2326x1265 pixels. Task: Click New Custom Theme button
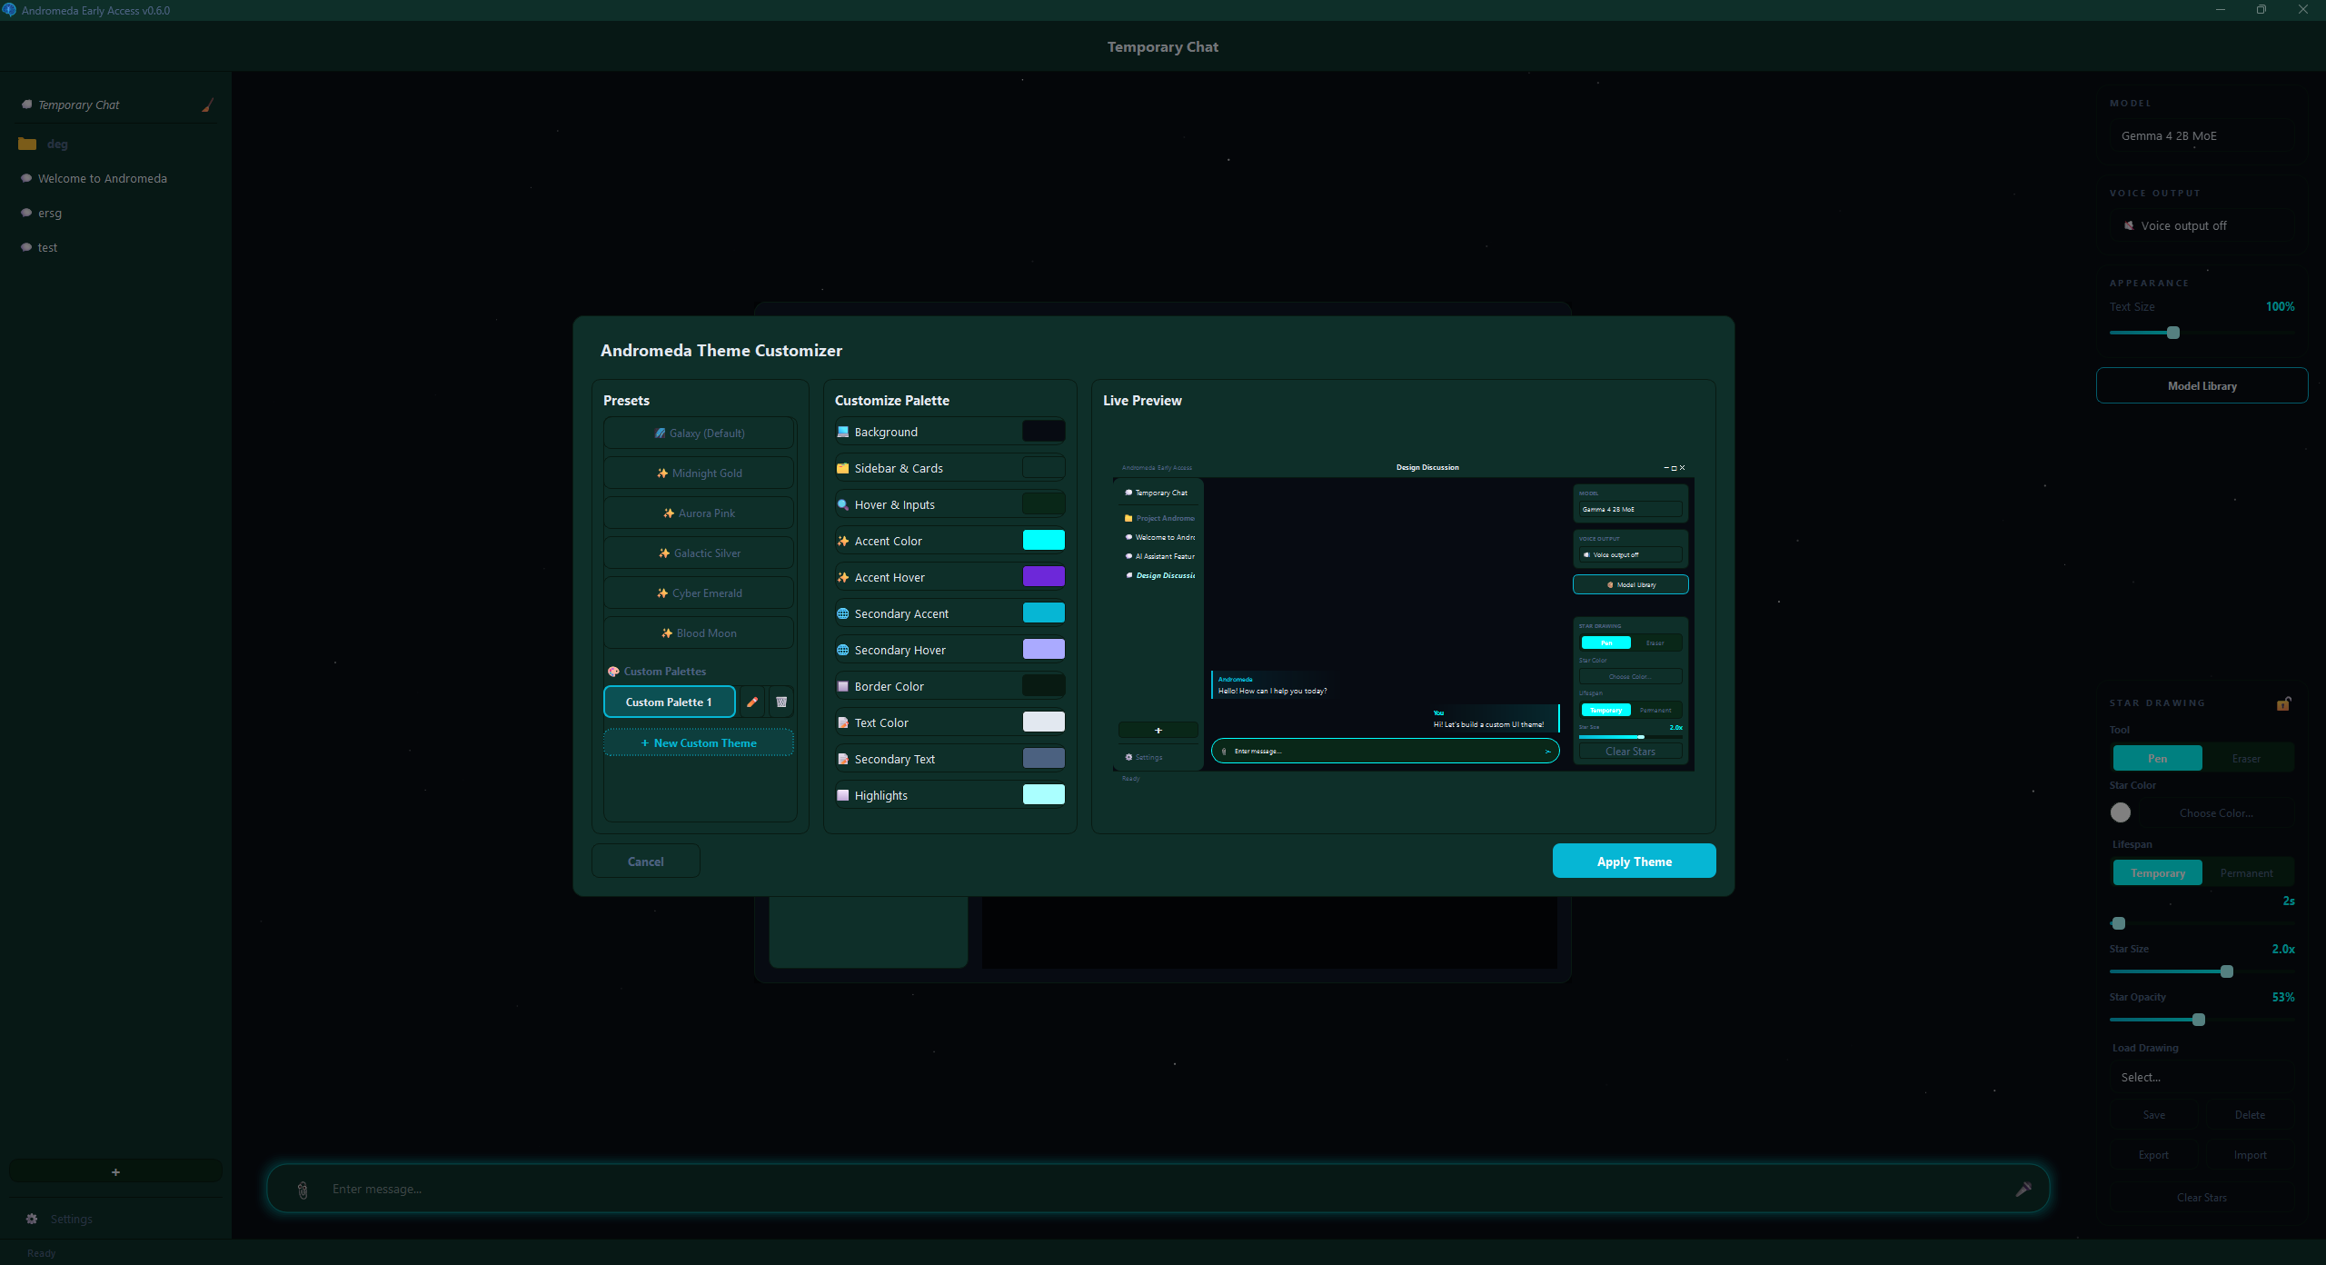[x=699, y=742]
